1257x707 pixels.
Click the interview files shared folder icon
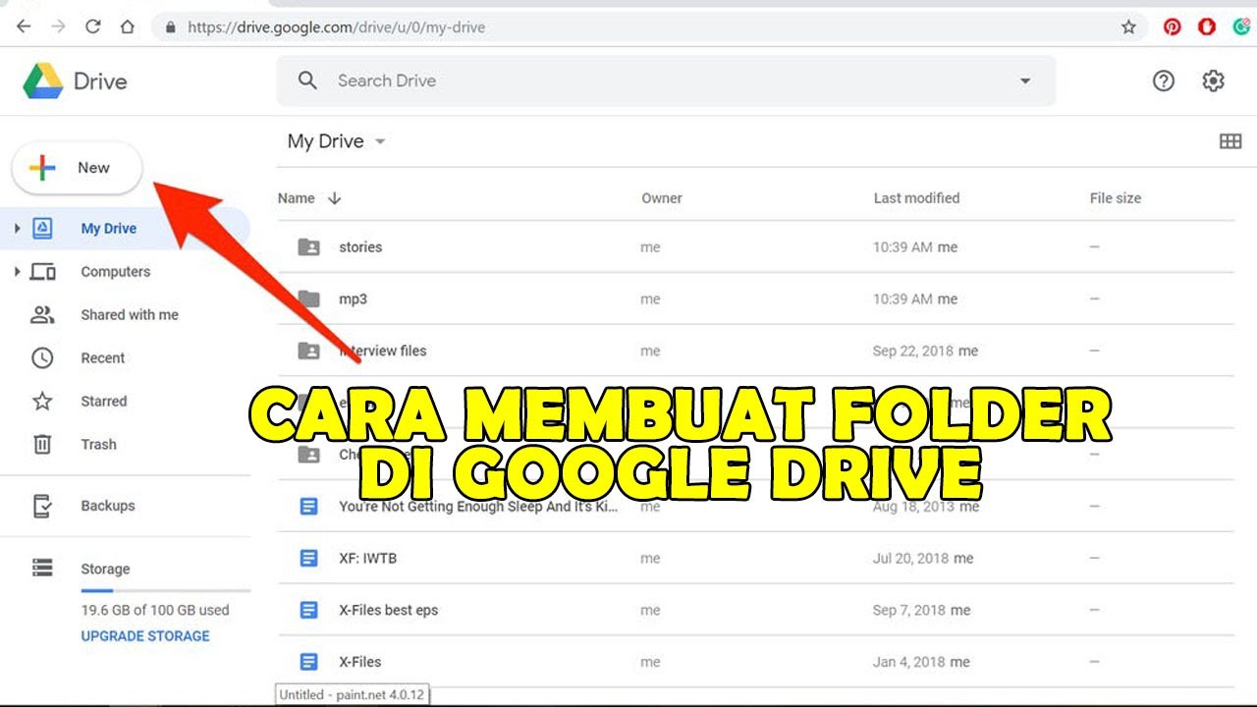(x=308, y=351)
